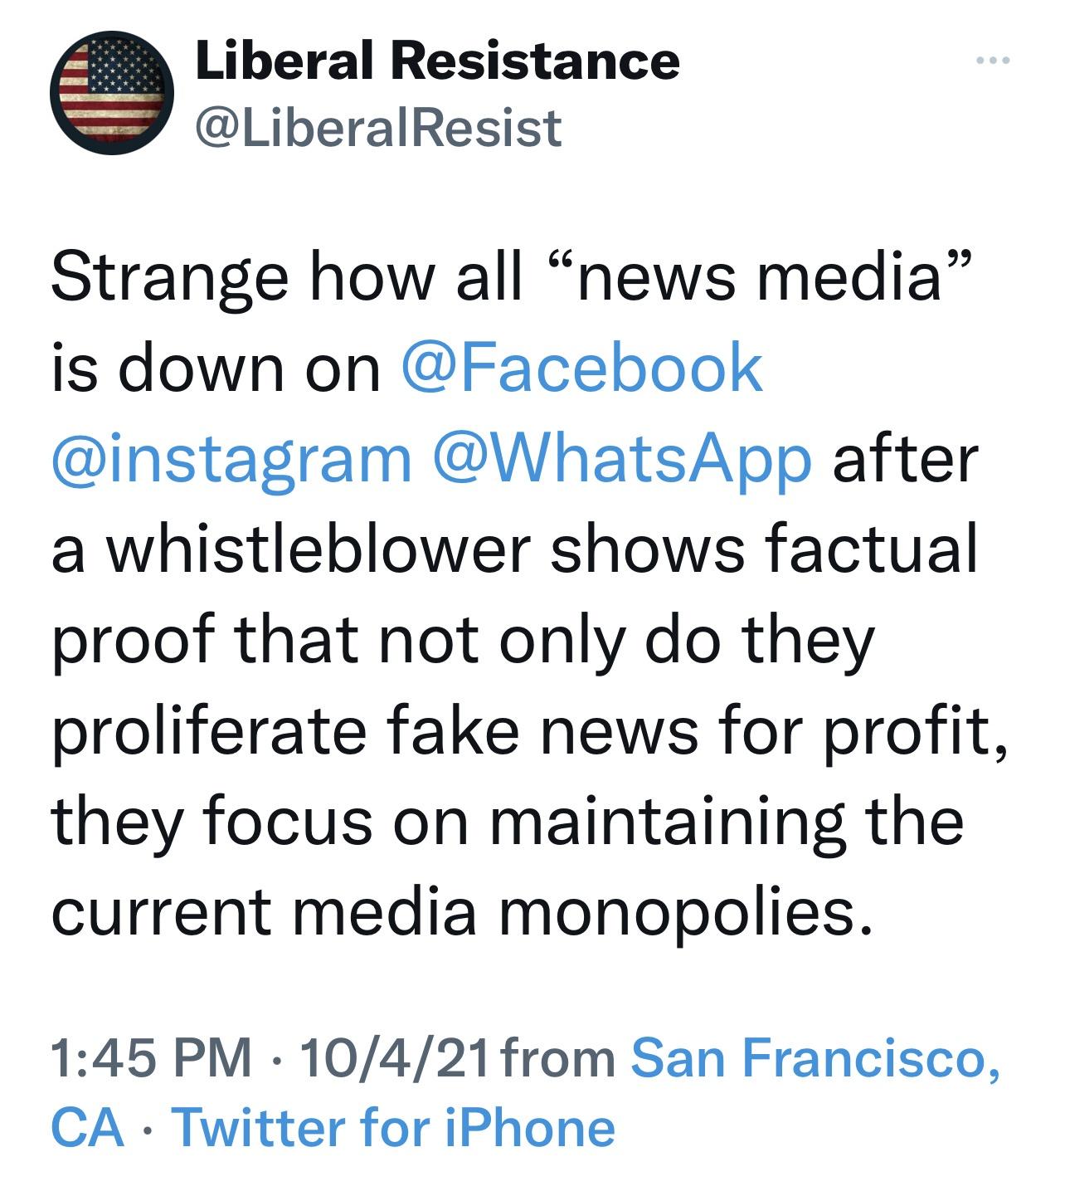The image size is (1065, 1191).
Task: Open the @instagram mention link
Action: coord(231,459)
